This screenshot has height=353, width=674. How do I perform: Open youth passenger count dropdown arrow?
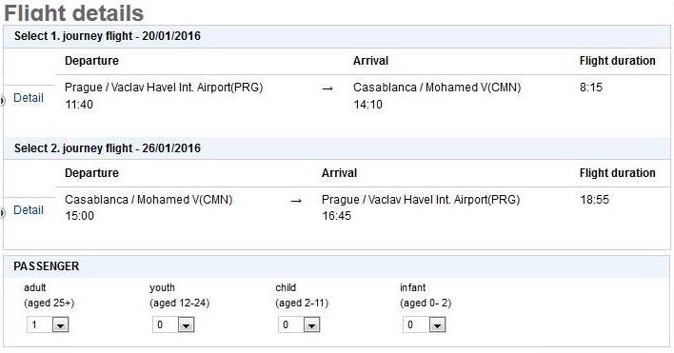click(187, 325)
